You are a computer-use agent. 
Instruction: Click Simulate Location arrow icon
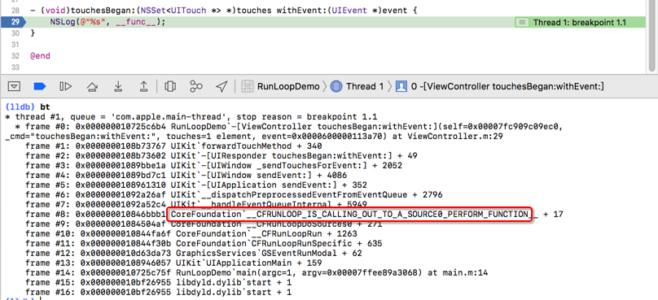[x=222, y=87]
